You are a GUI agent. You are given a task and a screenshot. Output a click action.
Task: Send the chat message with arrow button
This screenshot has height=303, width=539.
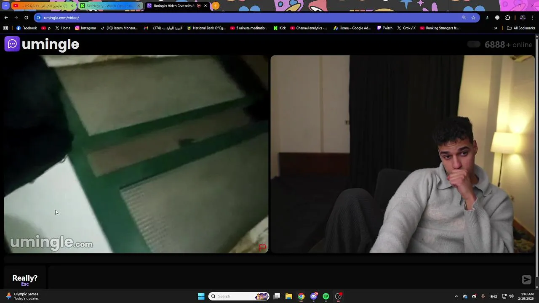(x=526, y=279)
